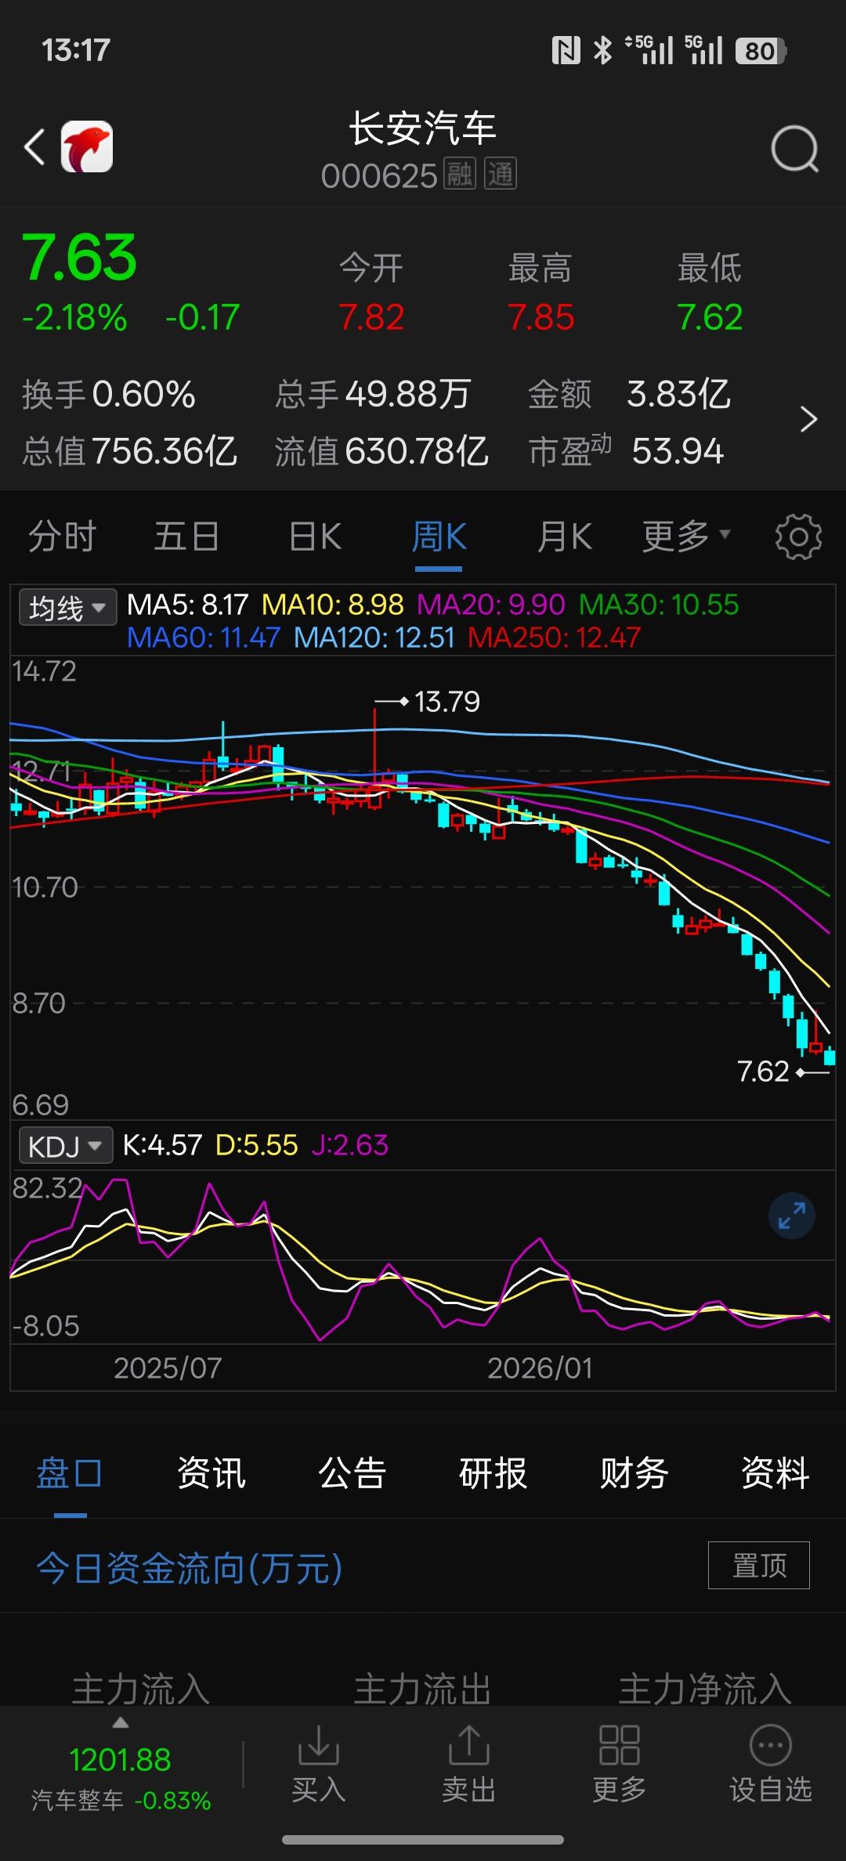Tap the 金额 3.83亿 amount value

click(x=630, y=394)
